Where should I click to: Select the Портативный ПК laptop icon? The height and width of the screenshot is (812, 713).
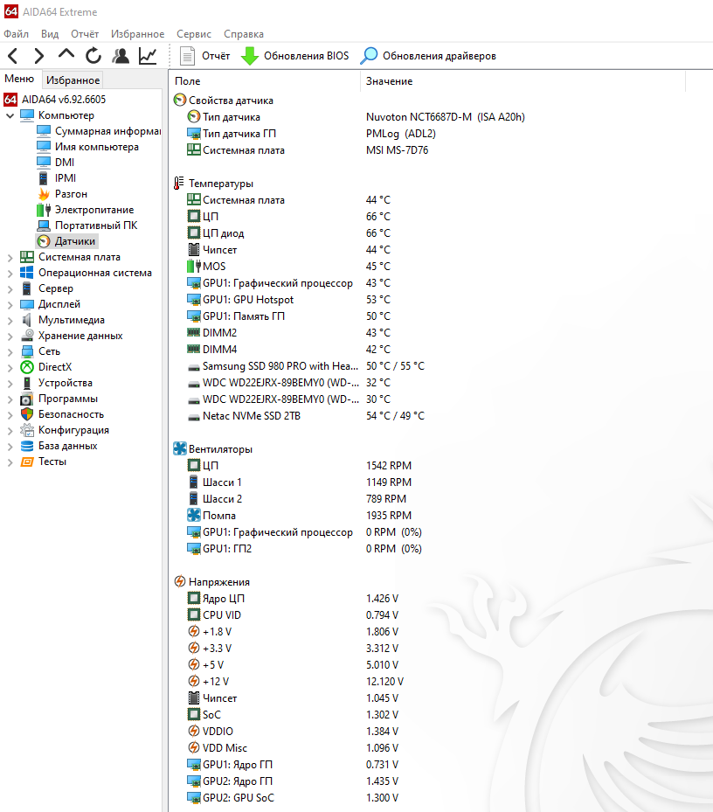[44, 226]
